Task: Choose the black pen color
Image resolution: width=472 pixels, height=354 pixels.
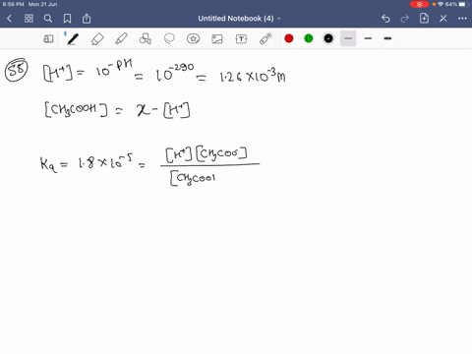Action: click(328, 38)
